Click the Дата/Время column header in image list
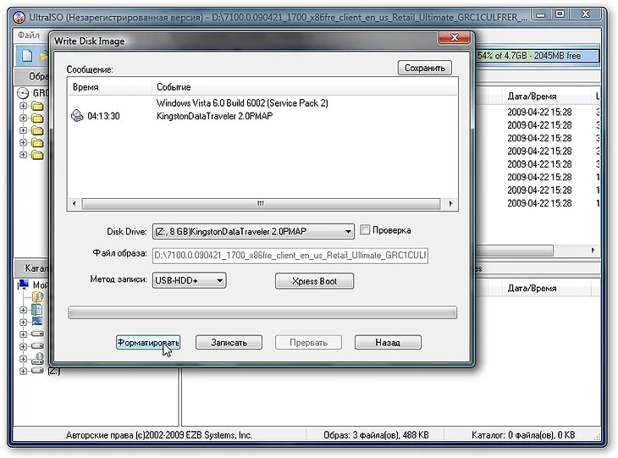This screenshot has width=618, height=458. click(x=532, y=96)
